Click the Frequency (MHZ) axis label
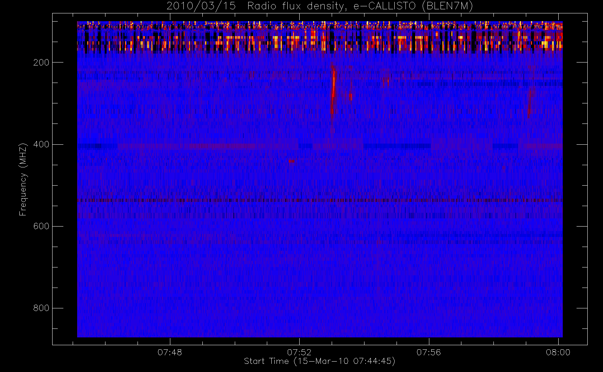 pos(23,180)
